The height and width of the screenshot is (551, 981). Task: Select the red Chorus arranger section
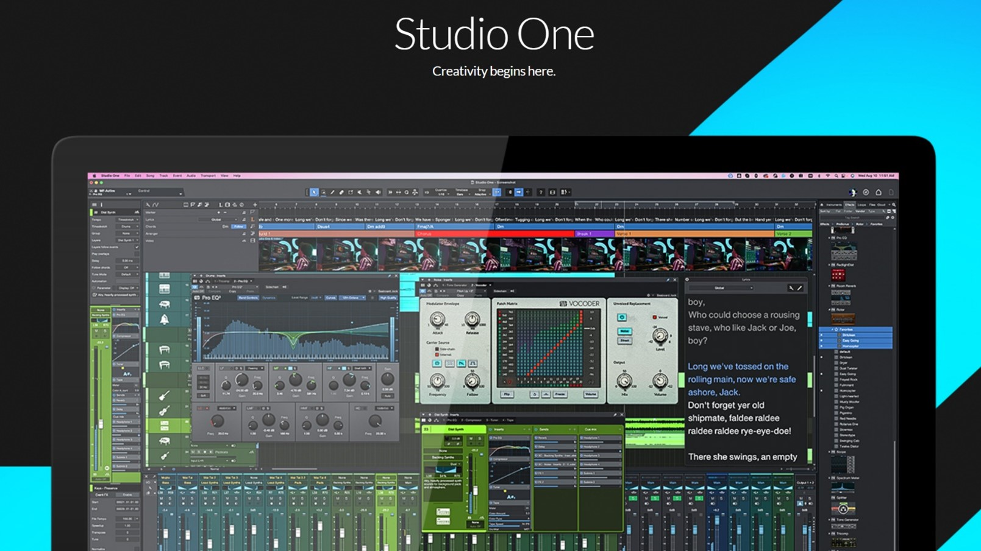(x=494, y=233)
